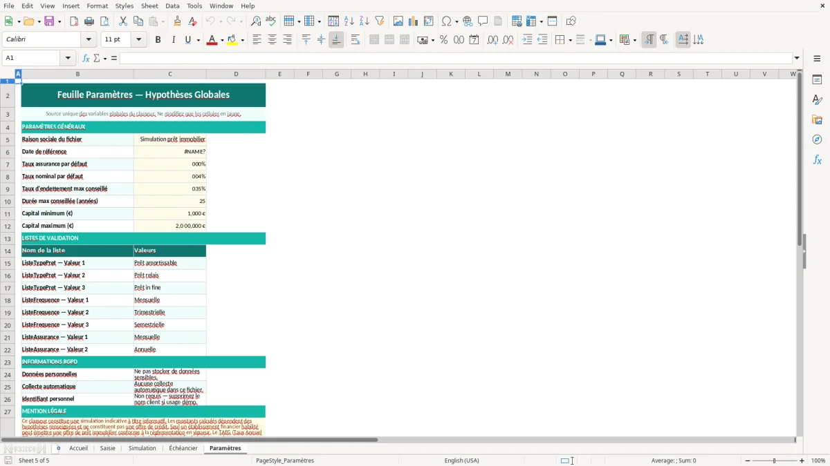Click the Insert Pivot Table icon
This screenshot has width=830, height=466.
pyautogui.click(x=429, y=21)
